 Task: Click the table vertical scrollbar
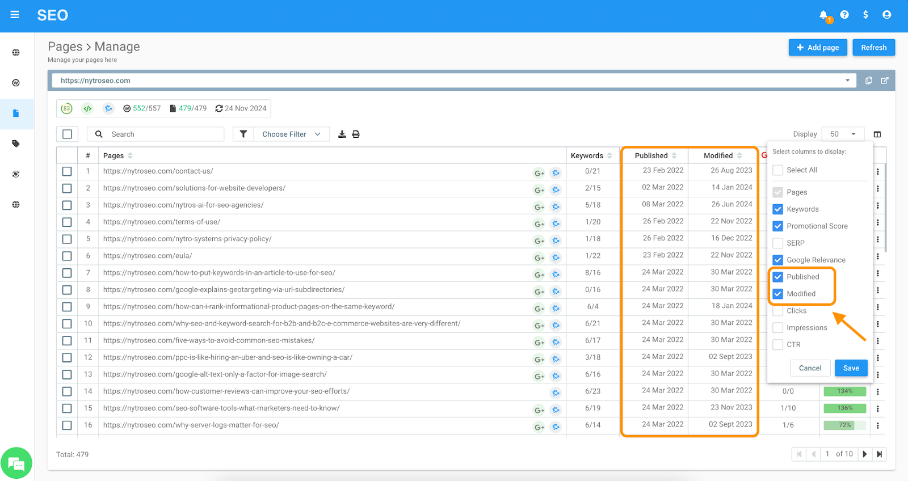[x=885, y=207]
